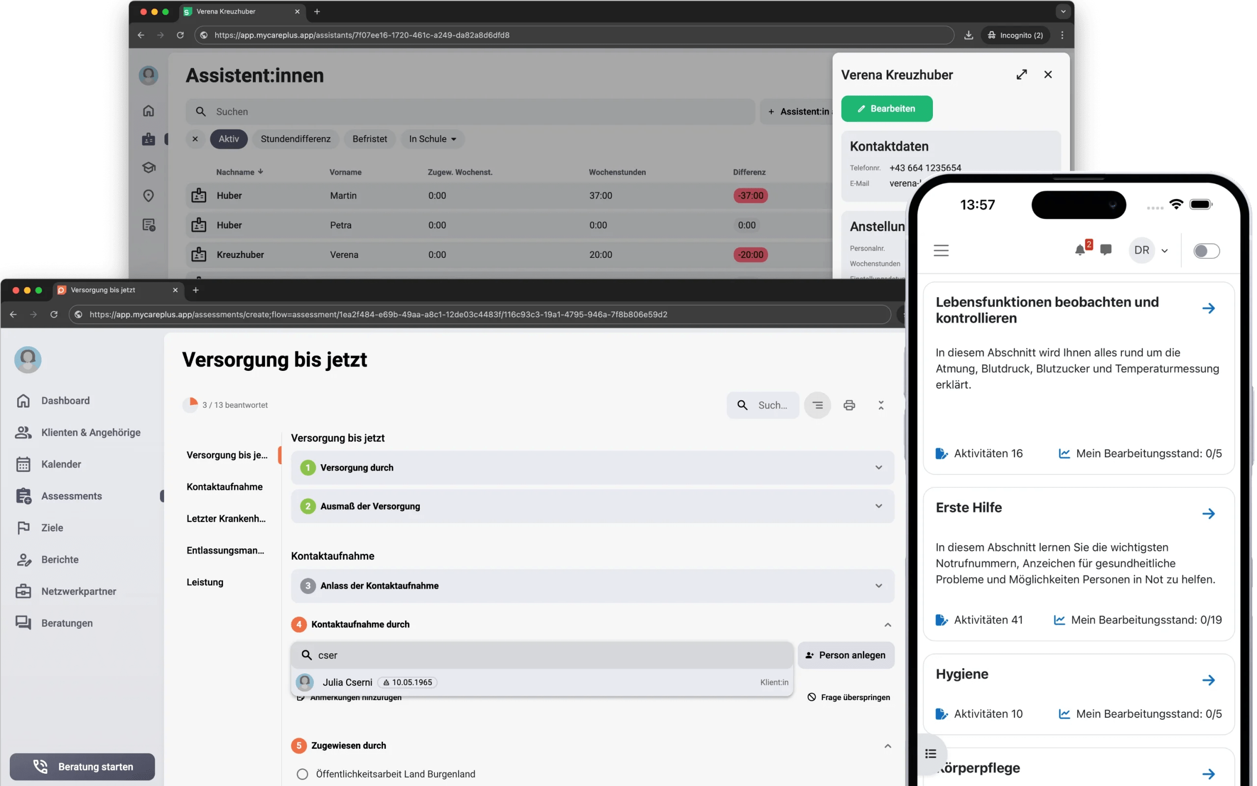Go to Leistung section in assessment navigation

(205, 582)
